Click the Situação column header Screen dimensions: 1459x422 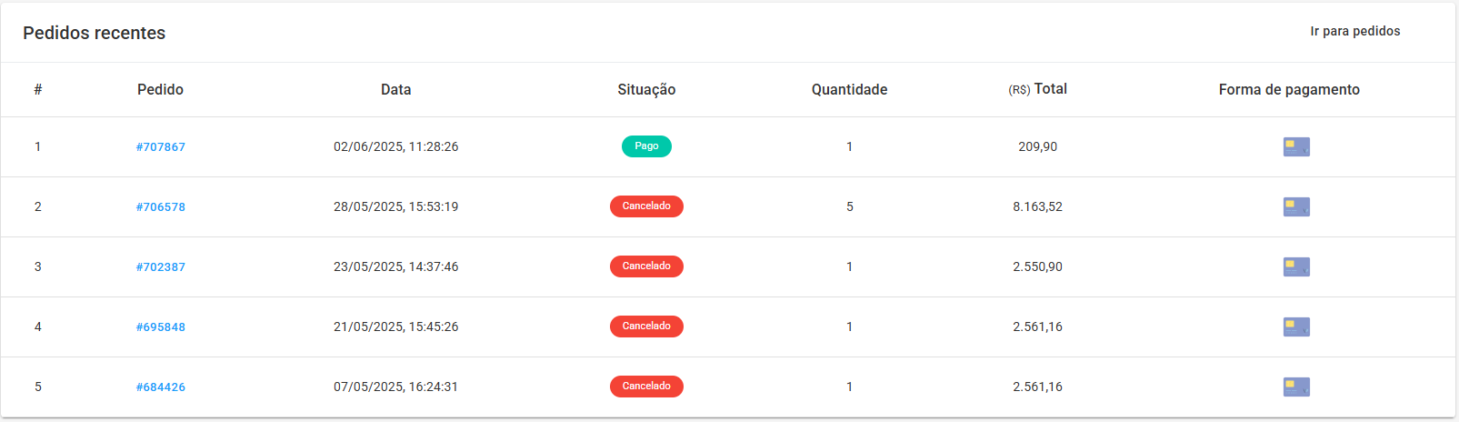(646, 89)
